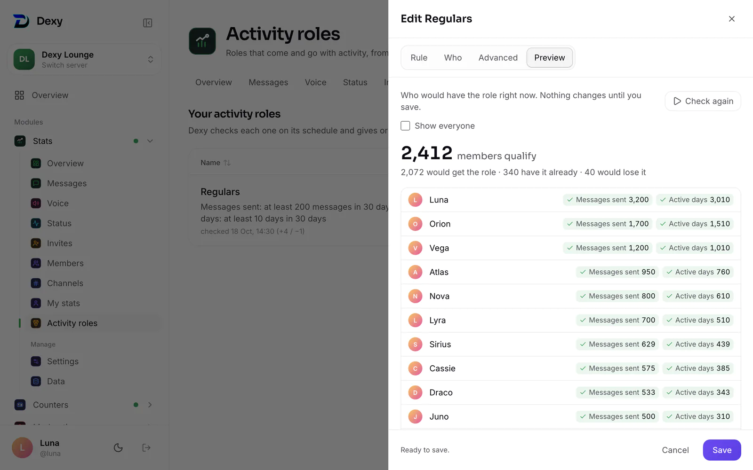Screen dimensions: 753x470
Task: Click the Activity roles chart icon
Action: (x=202, y=41)
